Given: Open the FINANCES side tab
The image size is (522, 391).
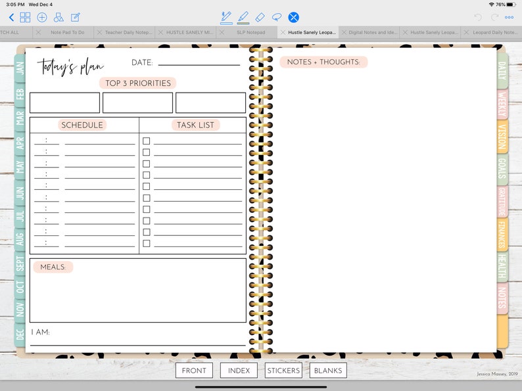Looking at the screenshot, I should 502,234.
